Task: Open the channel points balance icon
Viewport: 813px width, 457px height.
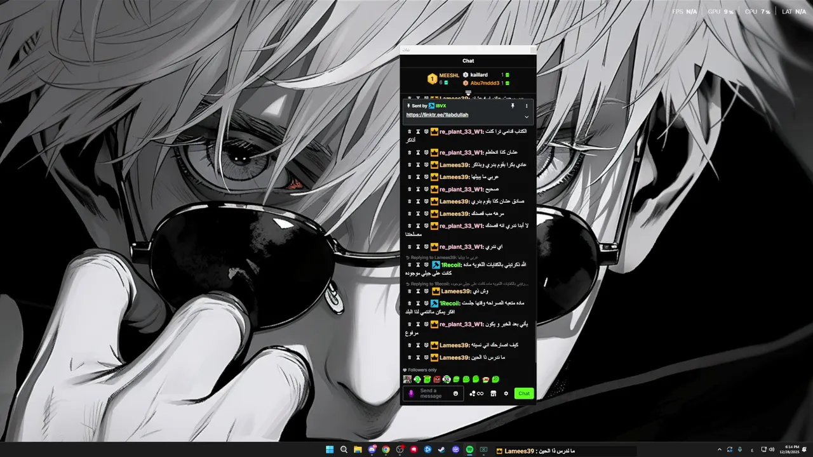Action: (x=476, y=394)
